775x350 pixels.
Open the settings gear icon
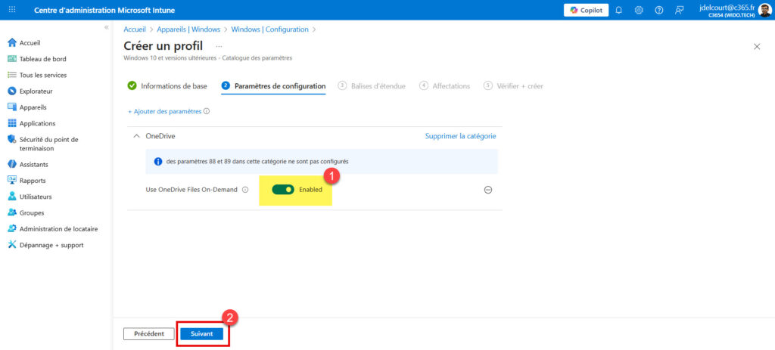639,10
